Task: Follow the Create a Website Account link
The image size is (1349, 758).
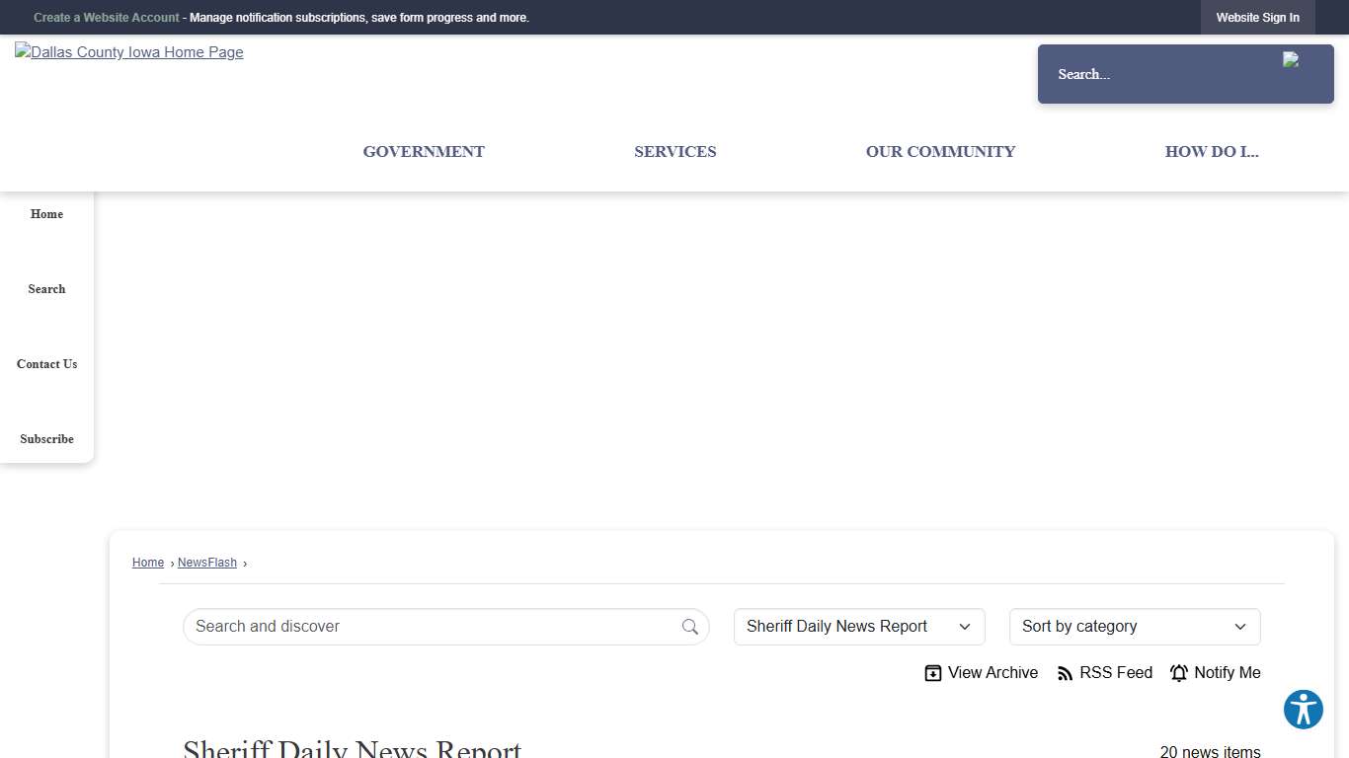Action: pyautogui.click(x=107, y=18)
